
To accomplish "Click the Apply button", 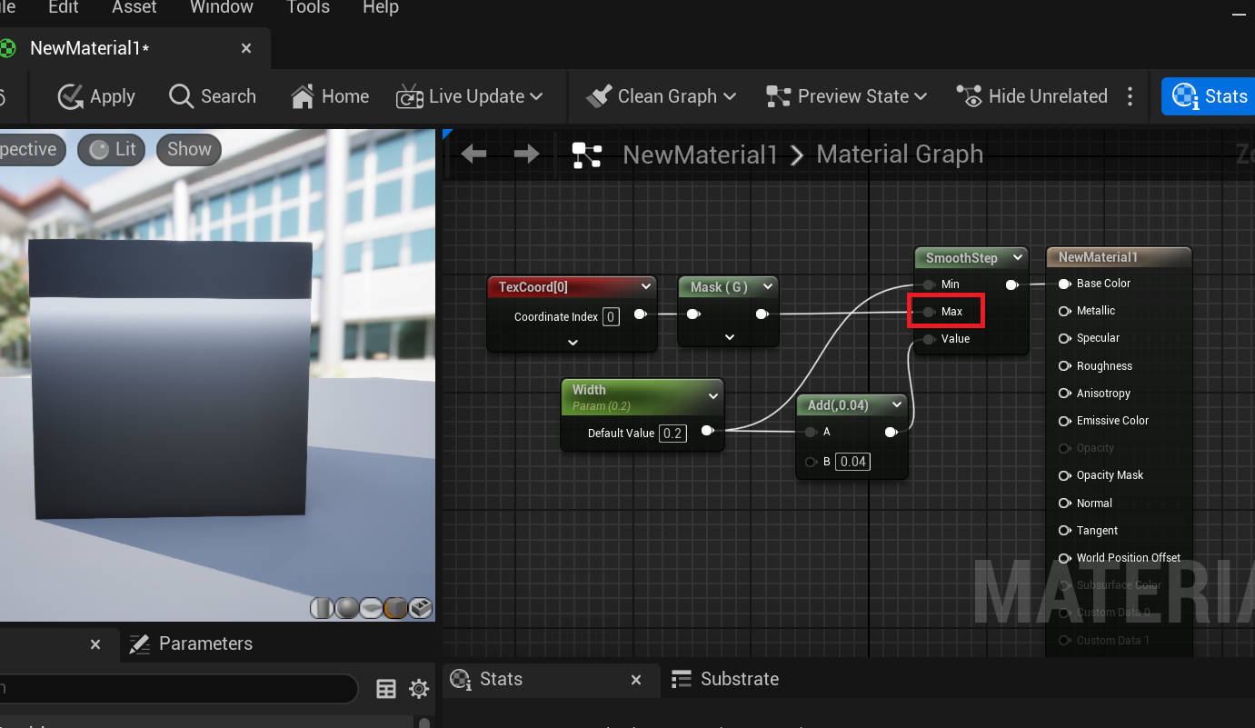I will click(96, 96).
